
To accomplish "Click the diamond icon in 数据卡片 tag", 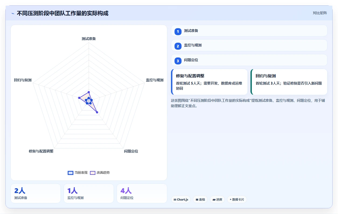I will click(231, 200).
